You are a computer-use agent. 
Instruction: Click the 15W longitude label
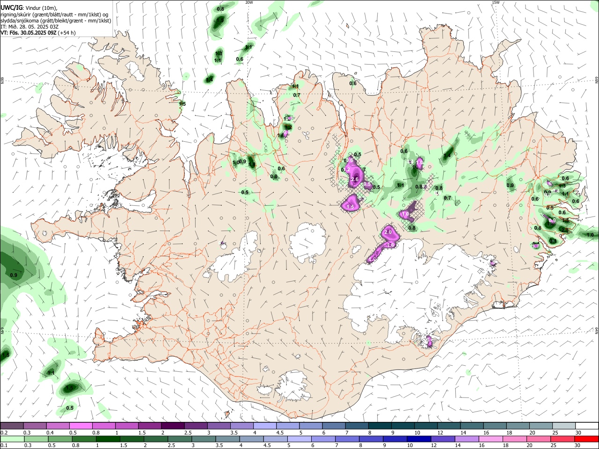pyautogui.click(x=496, y=2)
